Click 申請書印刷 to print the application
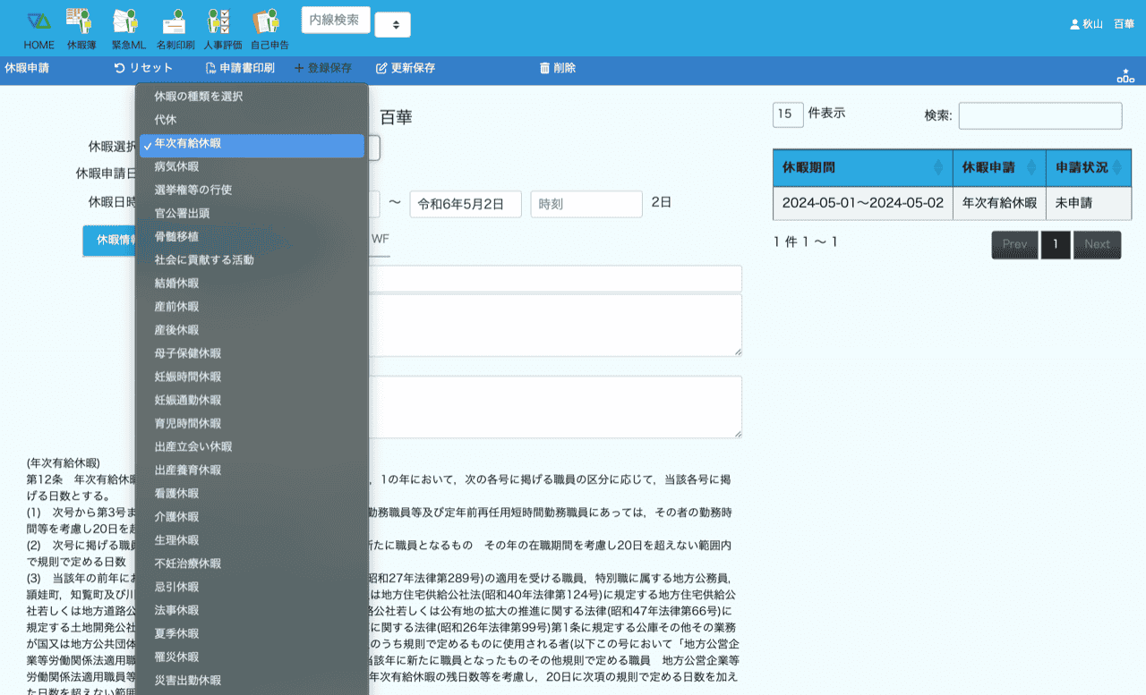This screenshot has width=1146, height=695. [x=239, y=68]
